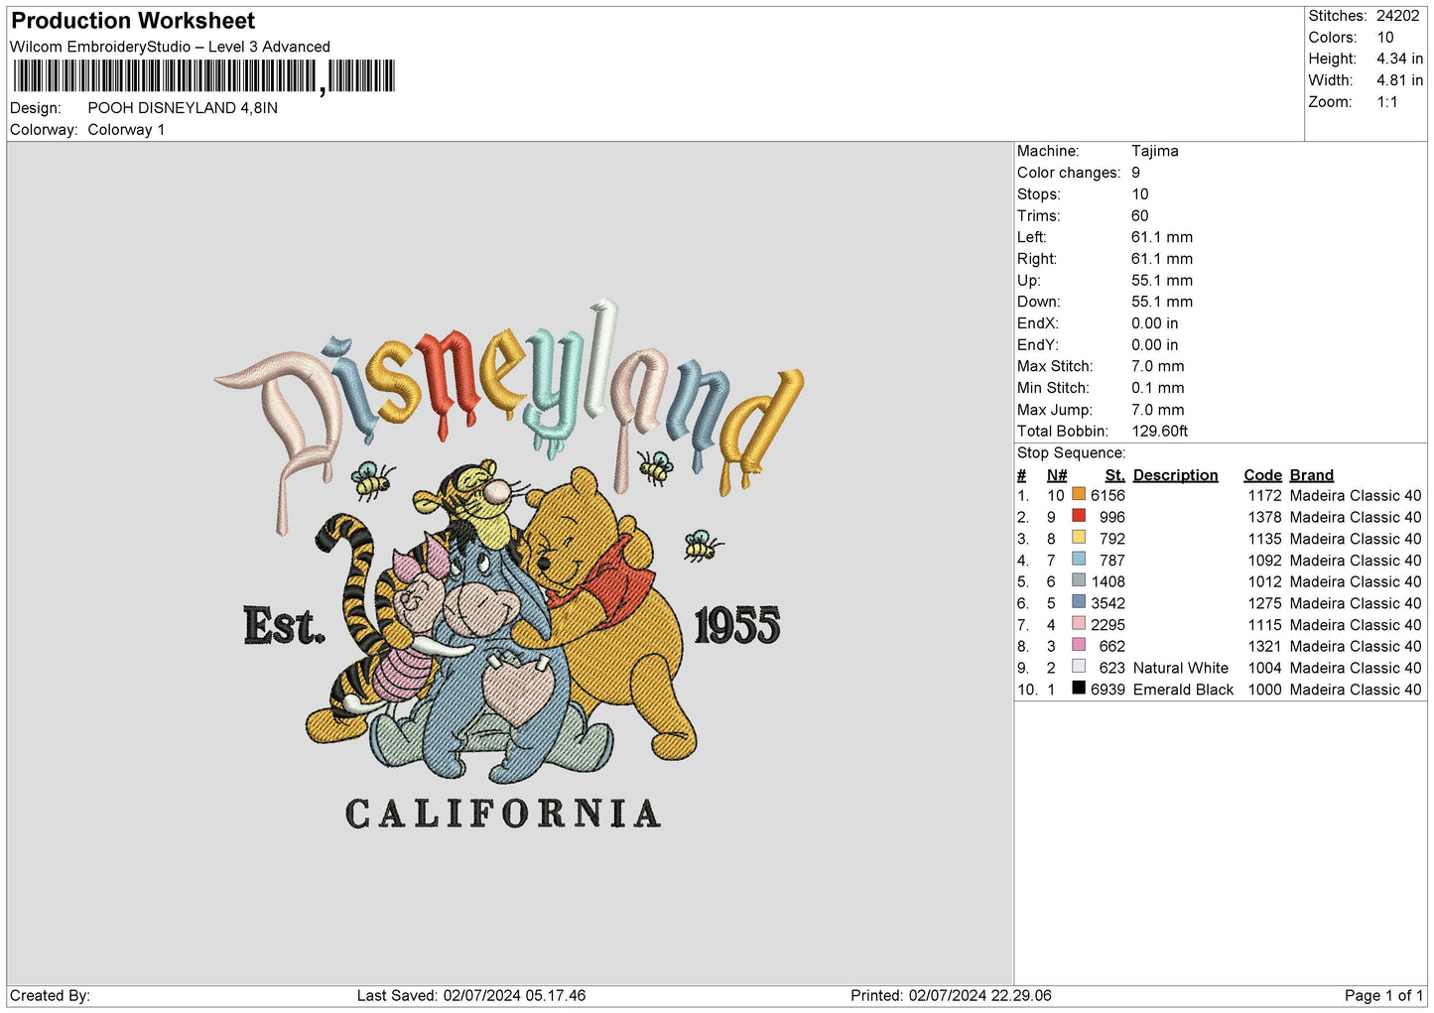Click code 1321 in the stop sequence
Image resolution: width=1434 pixels, height=1013 pixels.
click(x=1265, y=647)
